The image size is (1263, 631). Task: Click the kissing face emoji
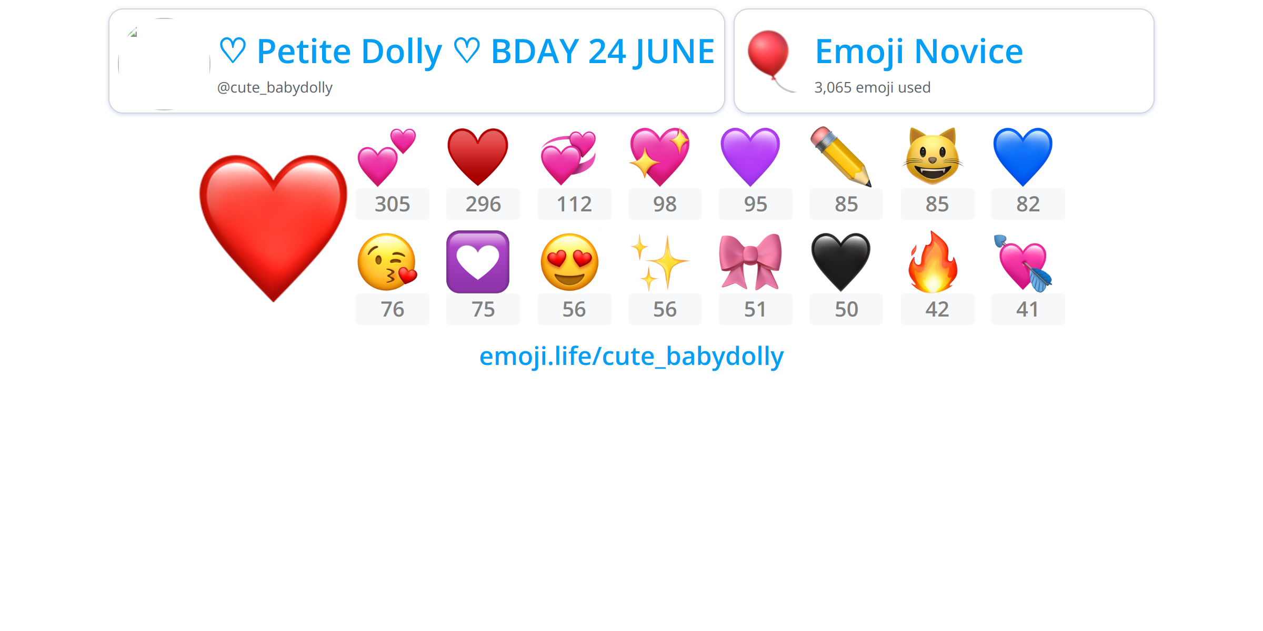coord(387,262)
